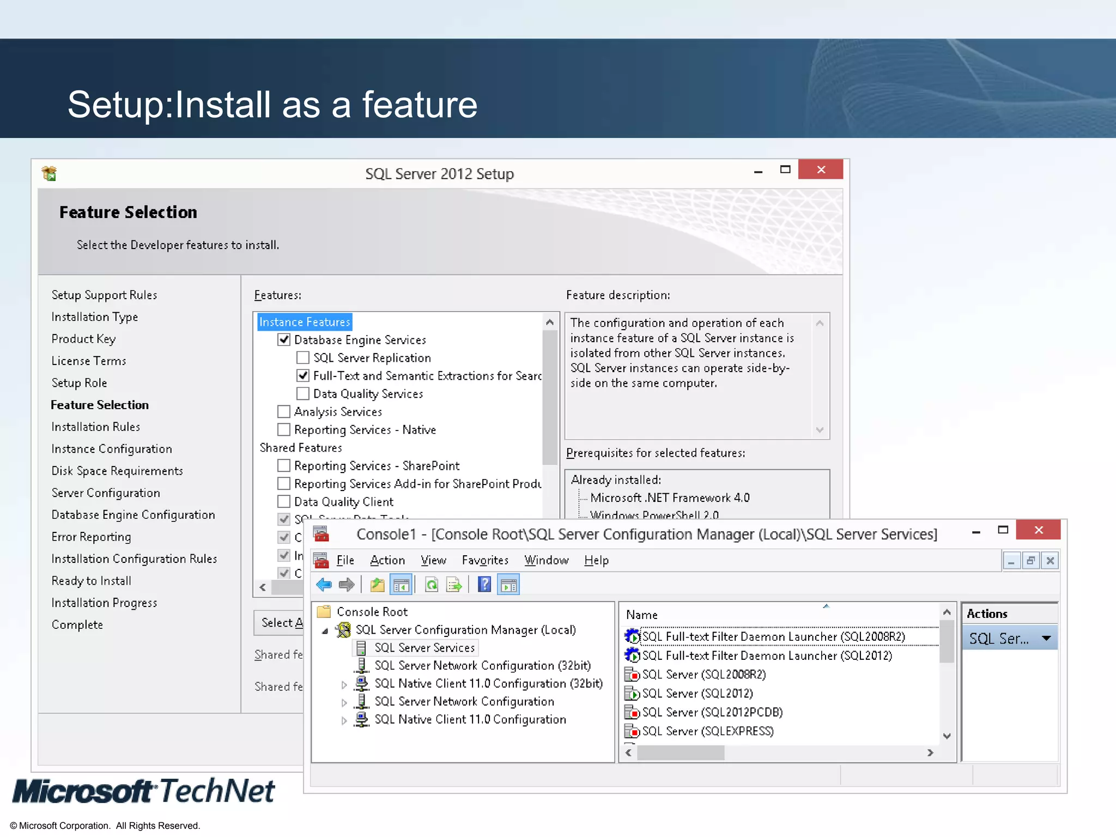The height and width of the screenshot is (837, 1116).
Task: Click the features list scroll left arrow
Action: point(263,587)
